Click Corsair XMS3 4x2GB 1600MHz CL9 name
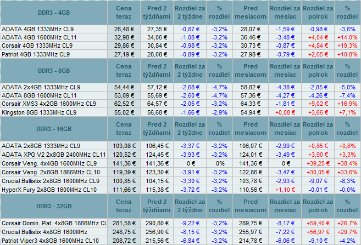The image size is (361, 245). click(x=49, y=104)
